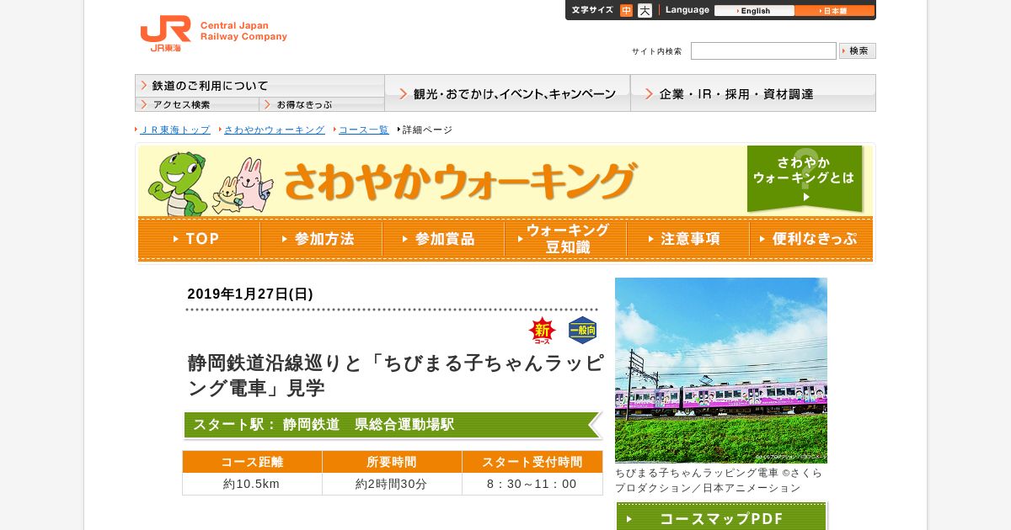Set font size to 中 (medium)
The height and width of the screenshot is (530, 1011).
(626, 11)
